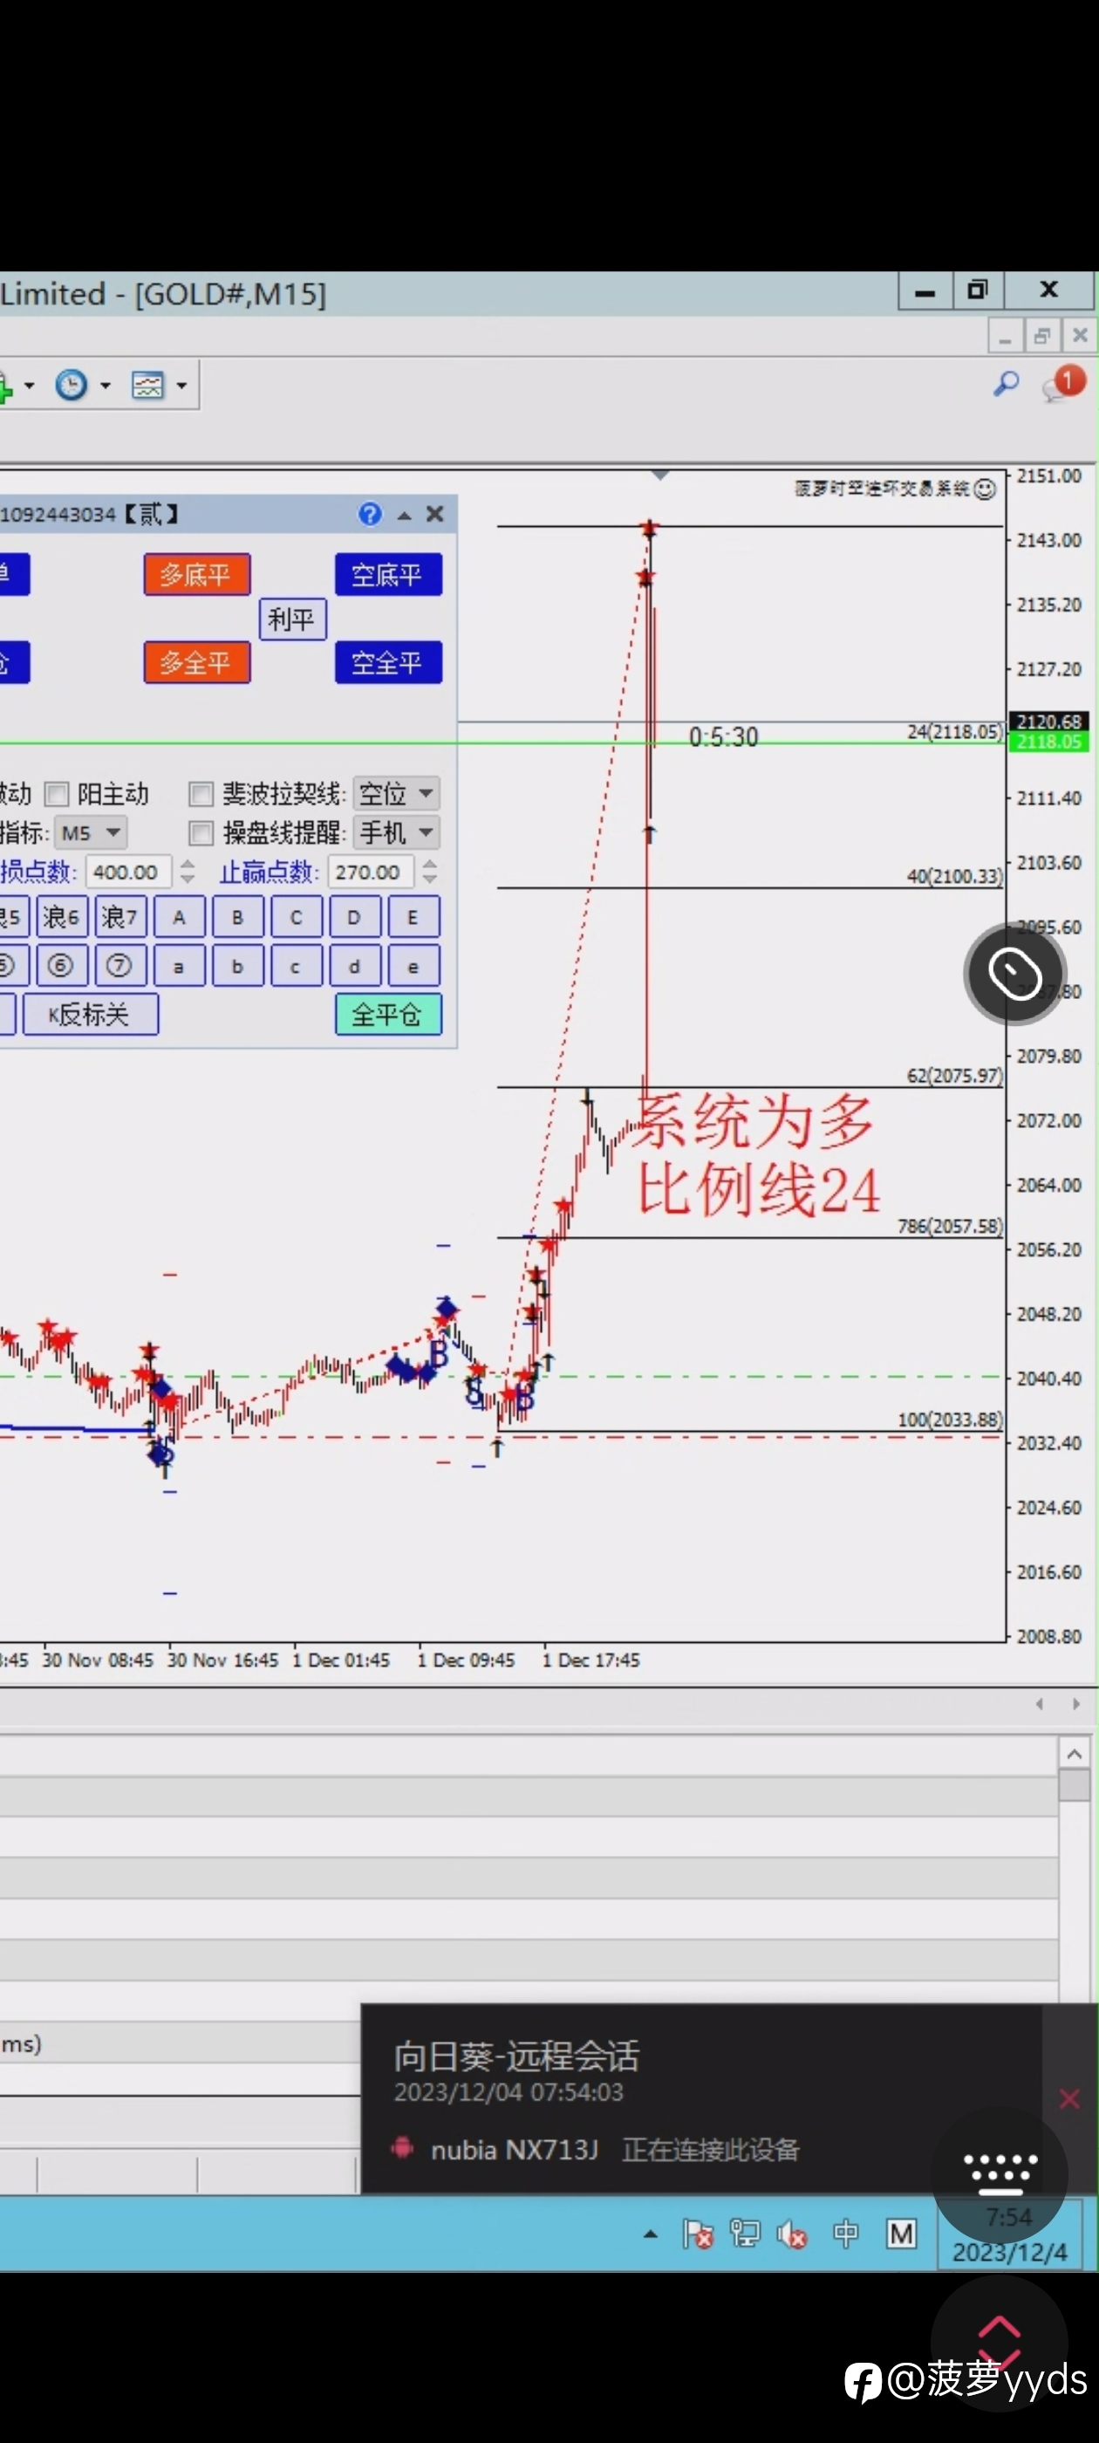Click the uppercase A label button

tap(179, 917)
